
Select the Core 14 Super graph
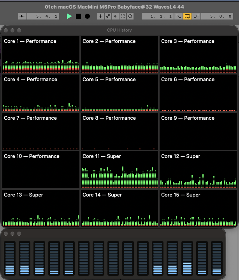pos(119,208)
